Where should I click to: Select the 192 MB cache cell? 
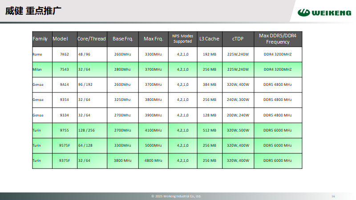click(210, 54)
